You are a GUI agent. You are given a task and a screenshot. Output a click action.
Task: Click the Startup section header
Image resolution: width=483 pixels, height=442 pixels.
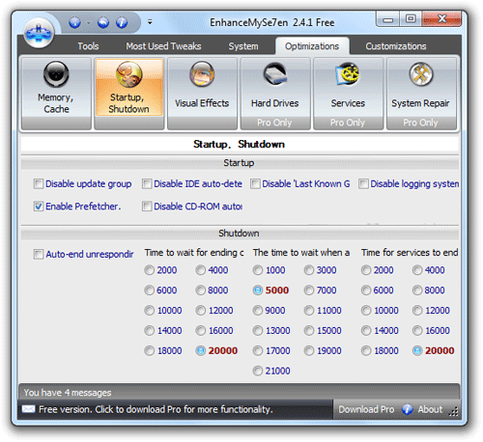(239, 163)
